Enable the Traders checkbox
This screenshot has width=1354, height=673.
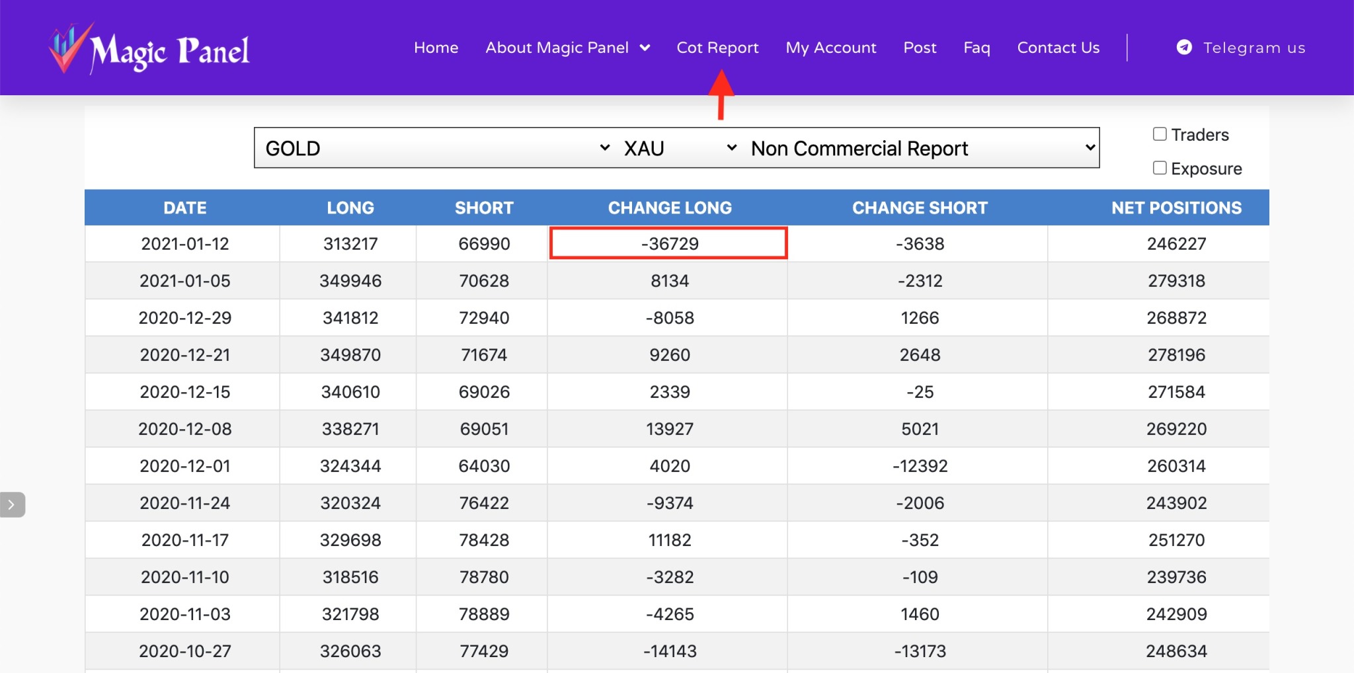[1160, 134]
